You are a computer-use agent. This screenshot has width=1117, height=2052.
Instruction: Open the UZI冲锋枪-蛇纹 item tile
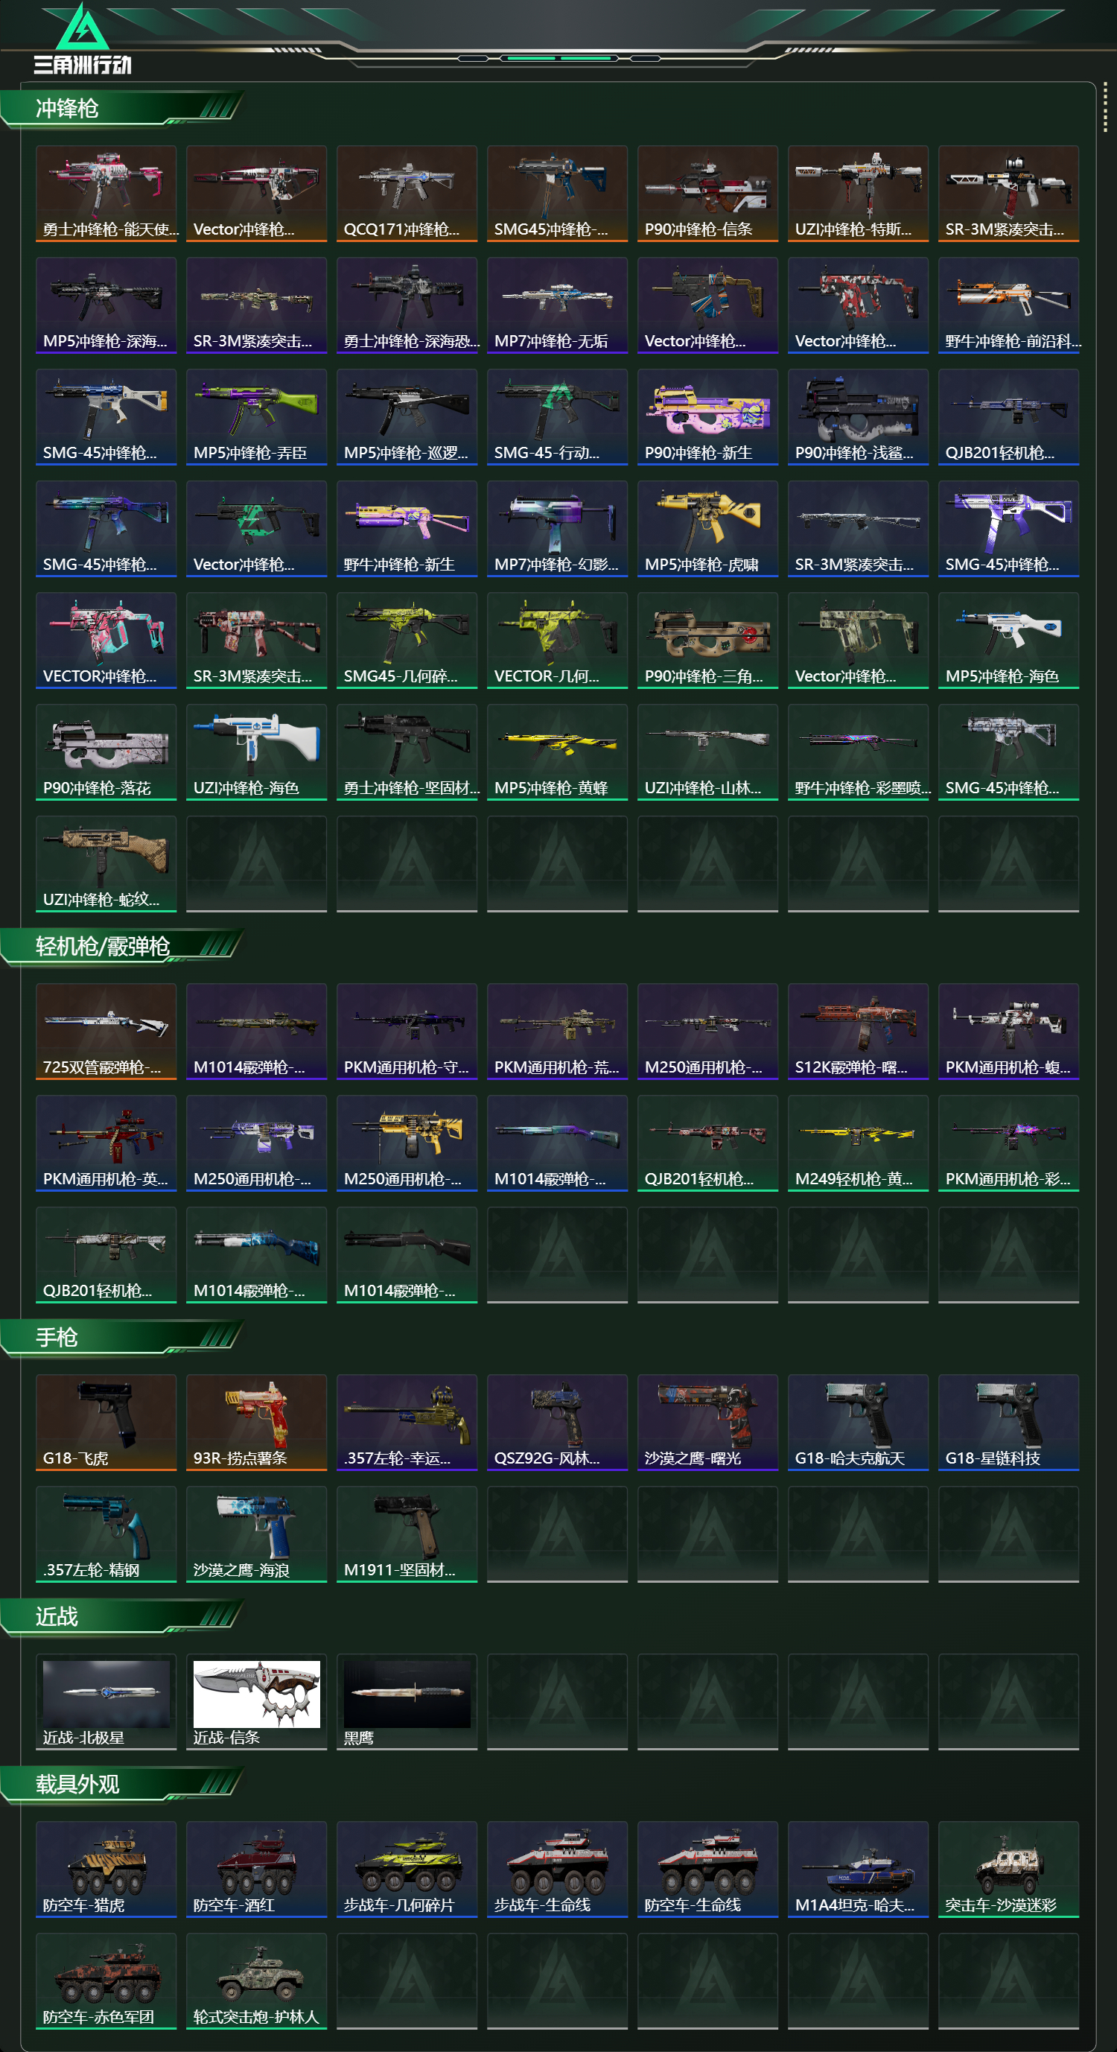pos(106,863)
